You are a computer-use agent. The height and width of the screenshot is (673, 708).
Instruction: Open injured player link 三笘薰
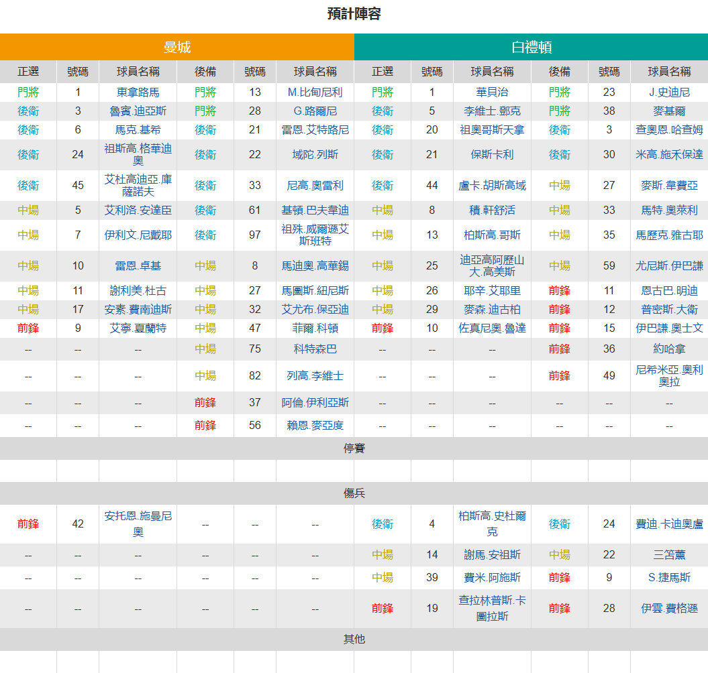click(668, 555)
